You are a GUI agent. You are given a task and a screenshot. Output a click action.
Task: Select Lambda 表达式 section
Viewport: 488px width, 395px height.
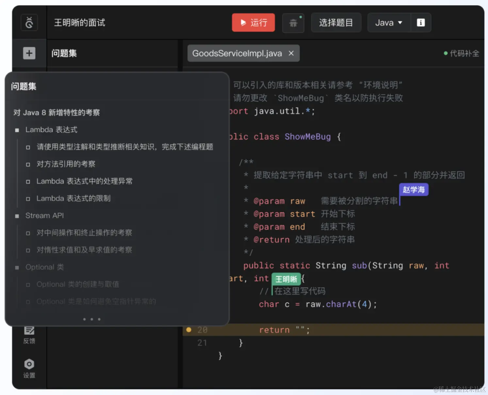pyautogui.click(x=51, y=130)
